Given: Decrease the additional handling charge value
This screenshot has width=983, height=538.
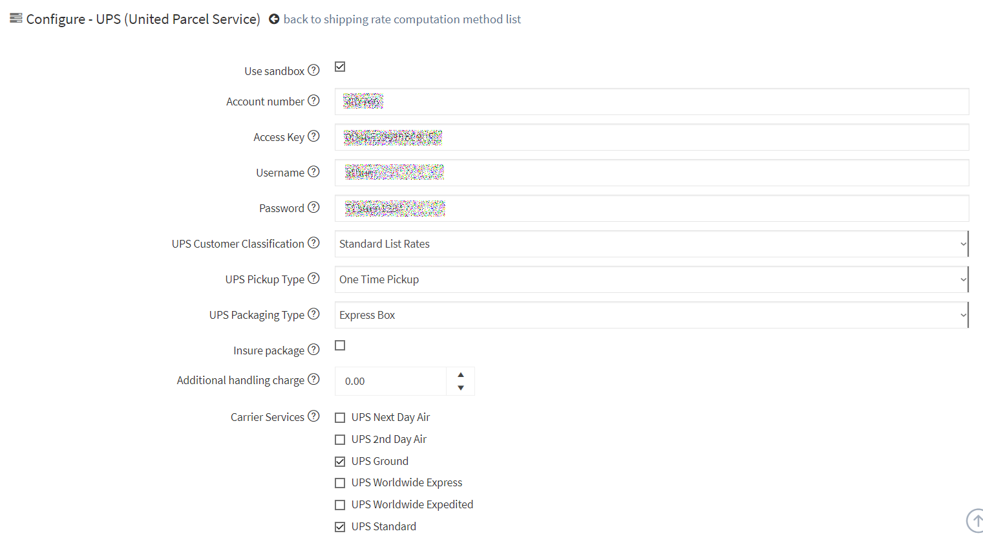Looking at the screenshot, I should click(461, 388).
